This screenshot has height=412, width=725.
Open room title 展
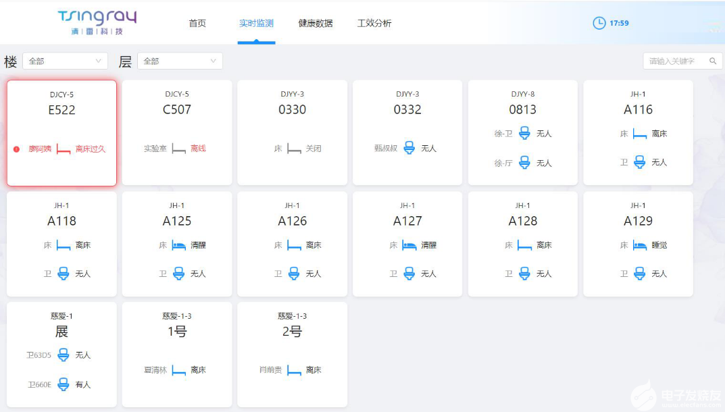click(61, 332)
